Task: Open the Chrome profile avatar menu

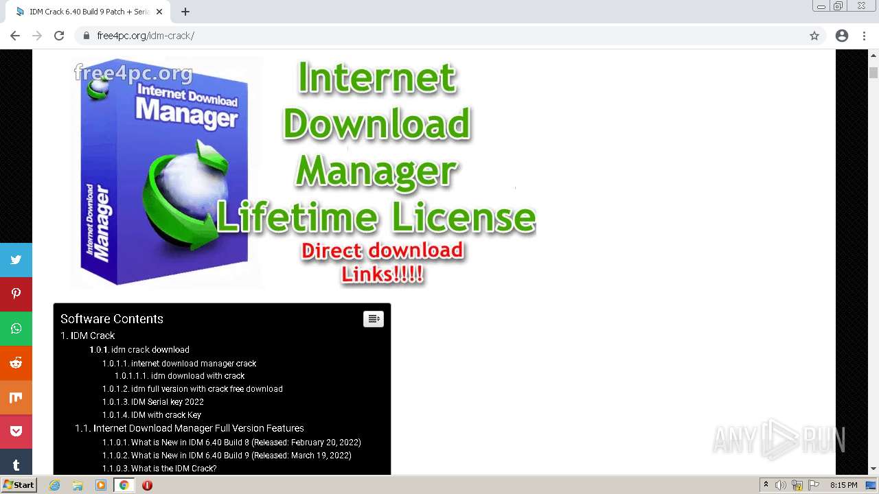Action: [x=842, y=36]
